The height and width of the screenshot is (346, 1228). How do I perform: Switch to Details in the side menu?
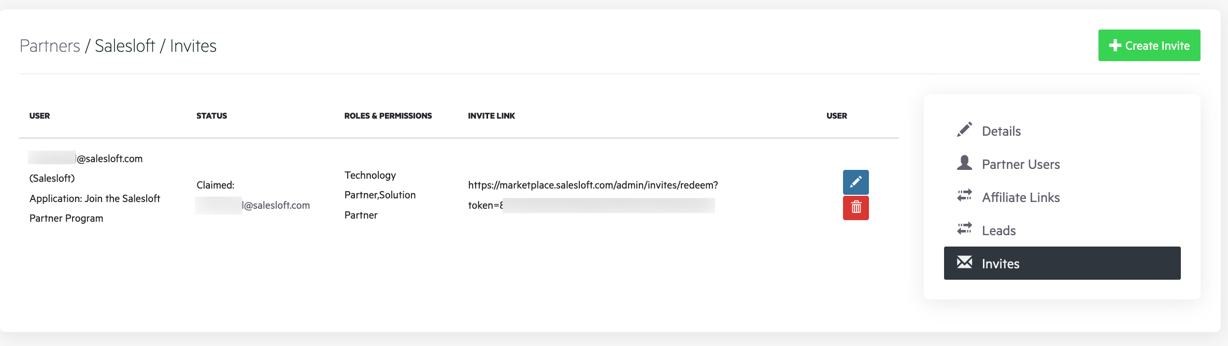[1001, 131]
